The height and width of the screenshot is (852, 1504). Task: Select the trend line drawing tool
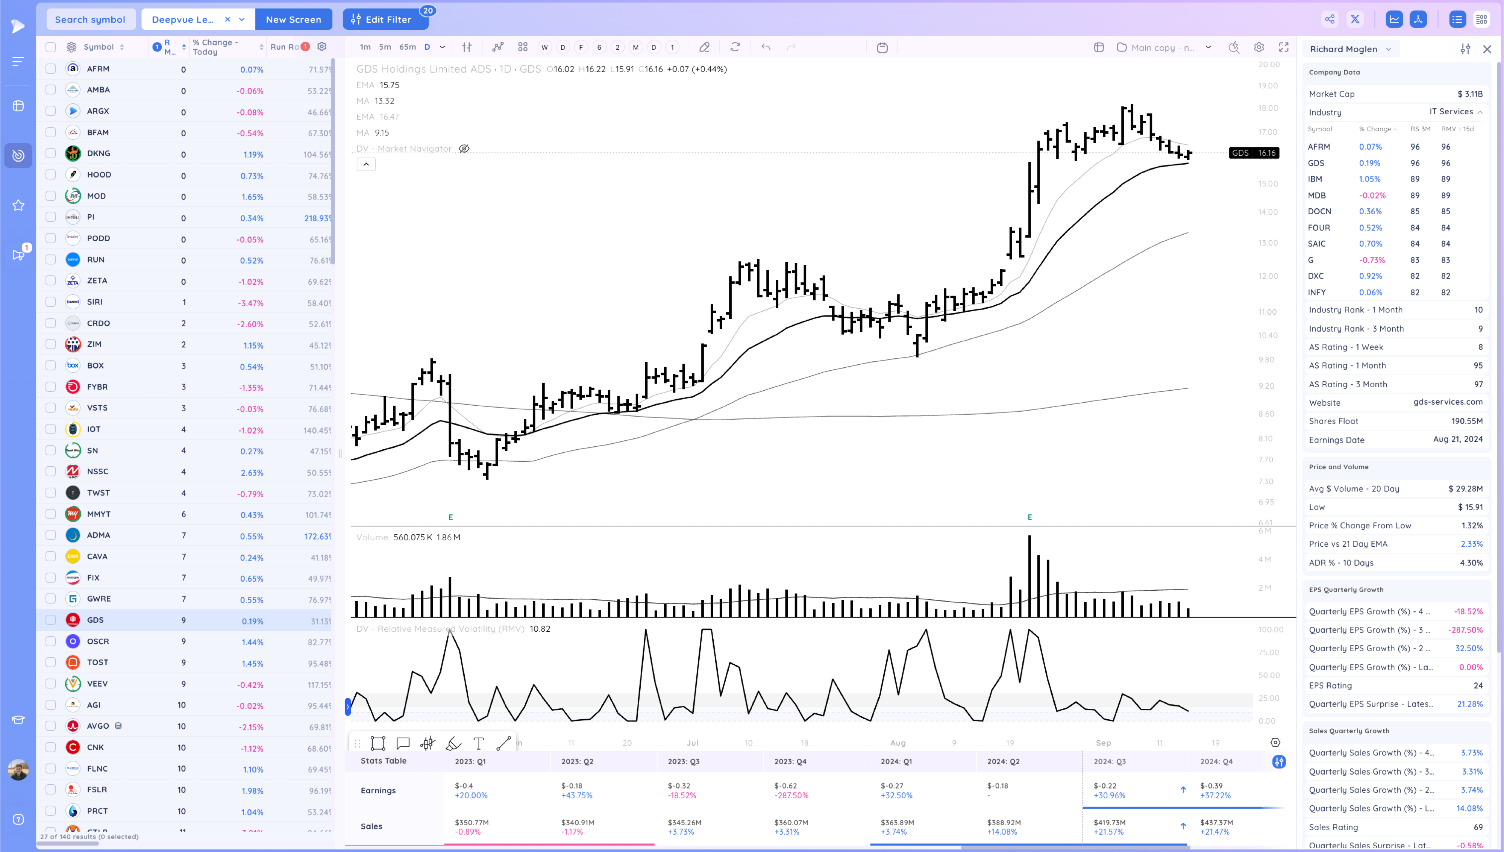point(504,743)
